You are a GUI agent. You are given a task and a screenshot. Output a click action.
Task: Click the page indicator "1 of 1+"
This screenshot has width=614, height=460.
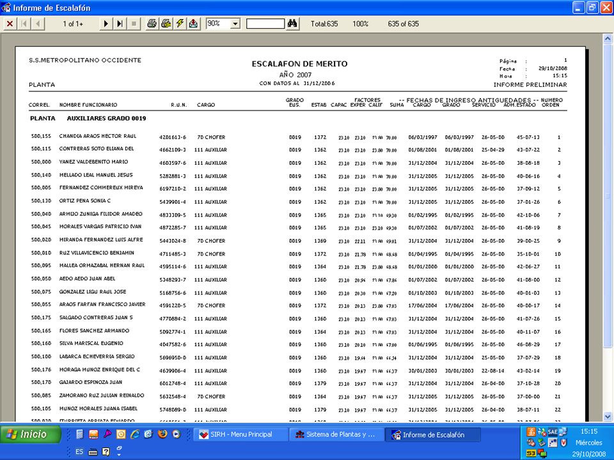(73, 24)
